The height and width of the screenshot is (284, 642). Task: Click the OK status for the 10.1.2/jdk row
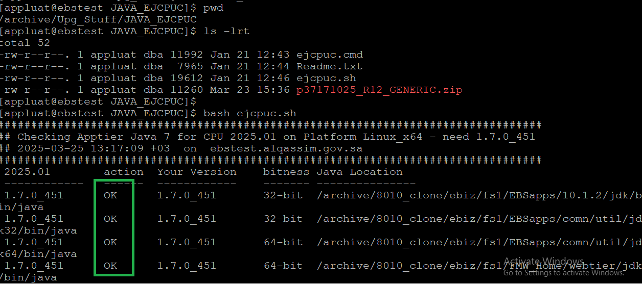click(110, 195)
